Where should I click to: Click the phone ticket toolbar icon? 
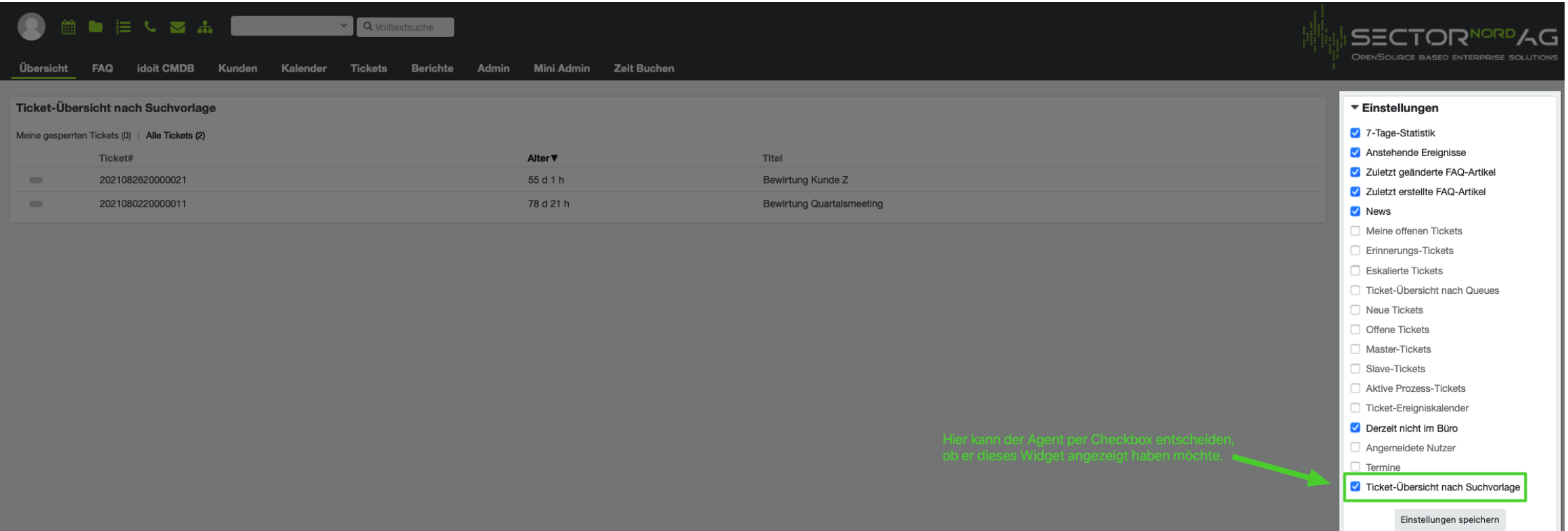pyautogui.click(x=150, y=27)
